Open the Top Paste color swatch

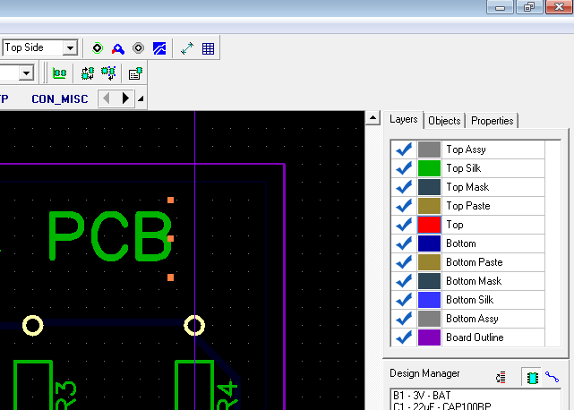click(429, 206)
